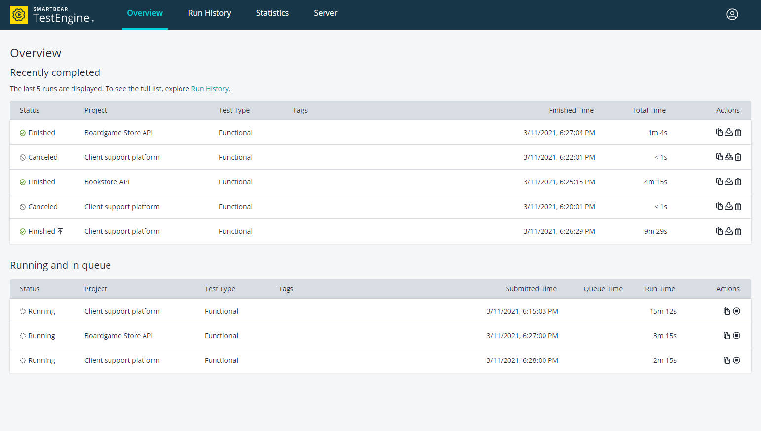The width and height of the screenshot is (761, 431).
Task: Open the Run History tab
Action: [x=209, y=13]
